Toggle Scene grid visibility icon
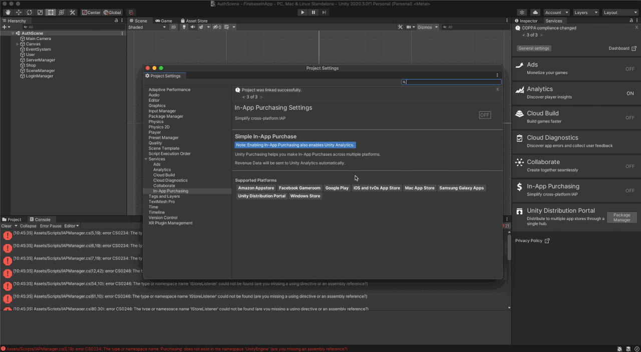 (227, 27)
